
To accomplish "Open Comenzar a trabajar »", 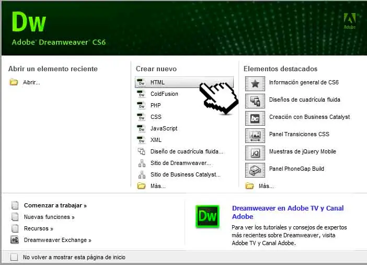I will [55, 205].
